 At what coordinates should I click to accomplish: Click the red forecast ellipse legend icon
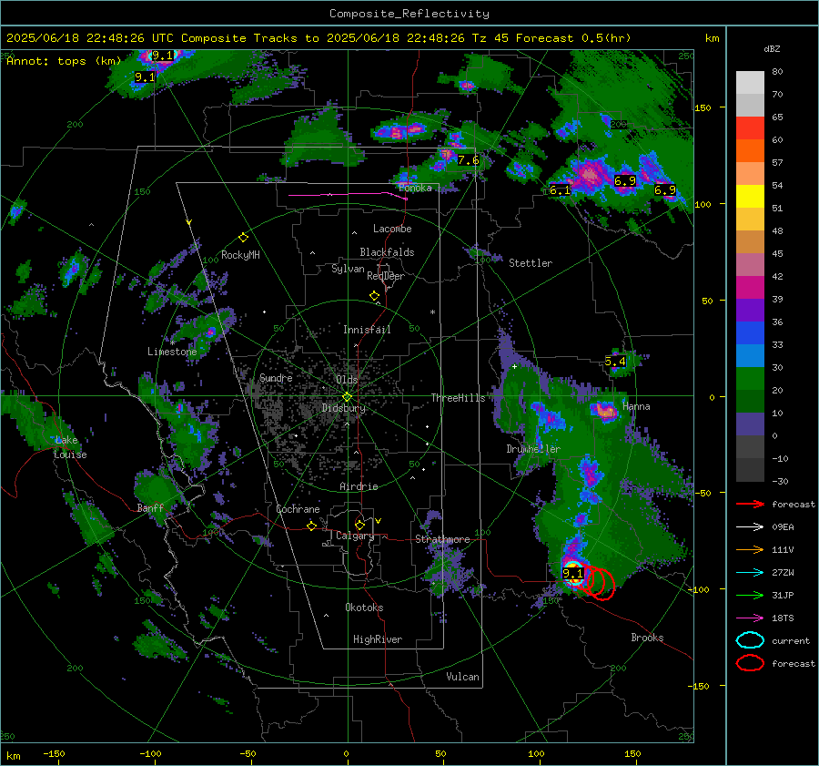[750, 663]
